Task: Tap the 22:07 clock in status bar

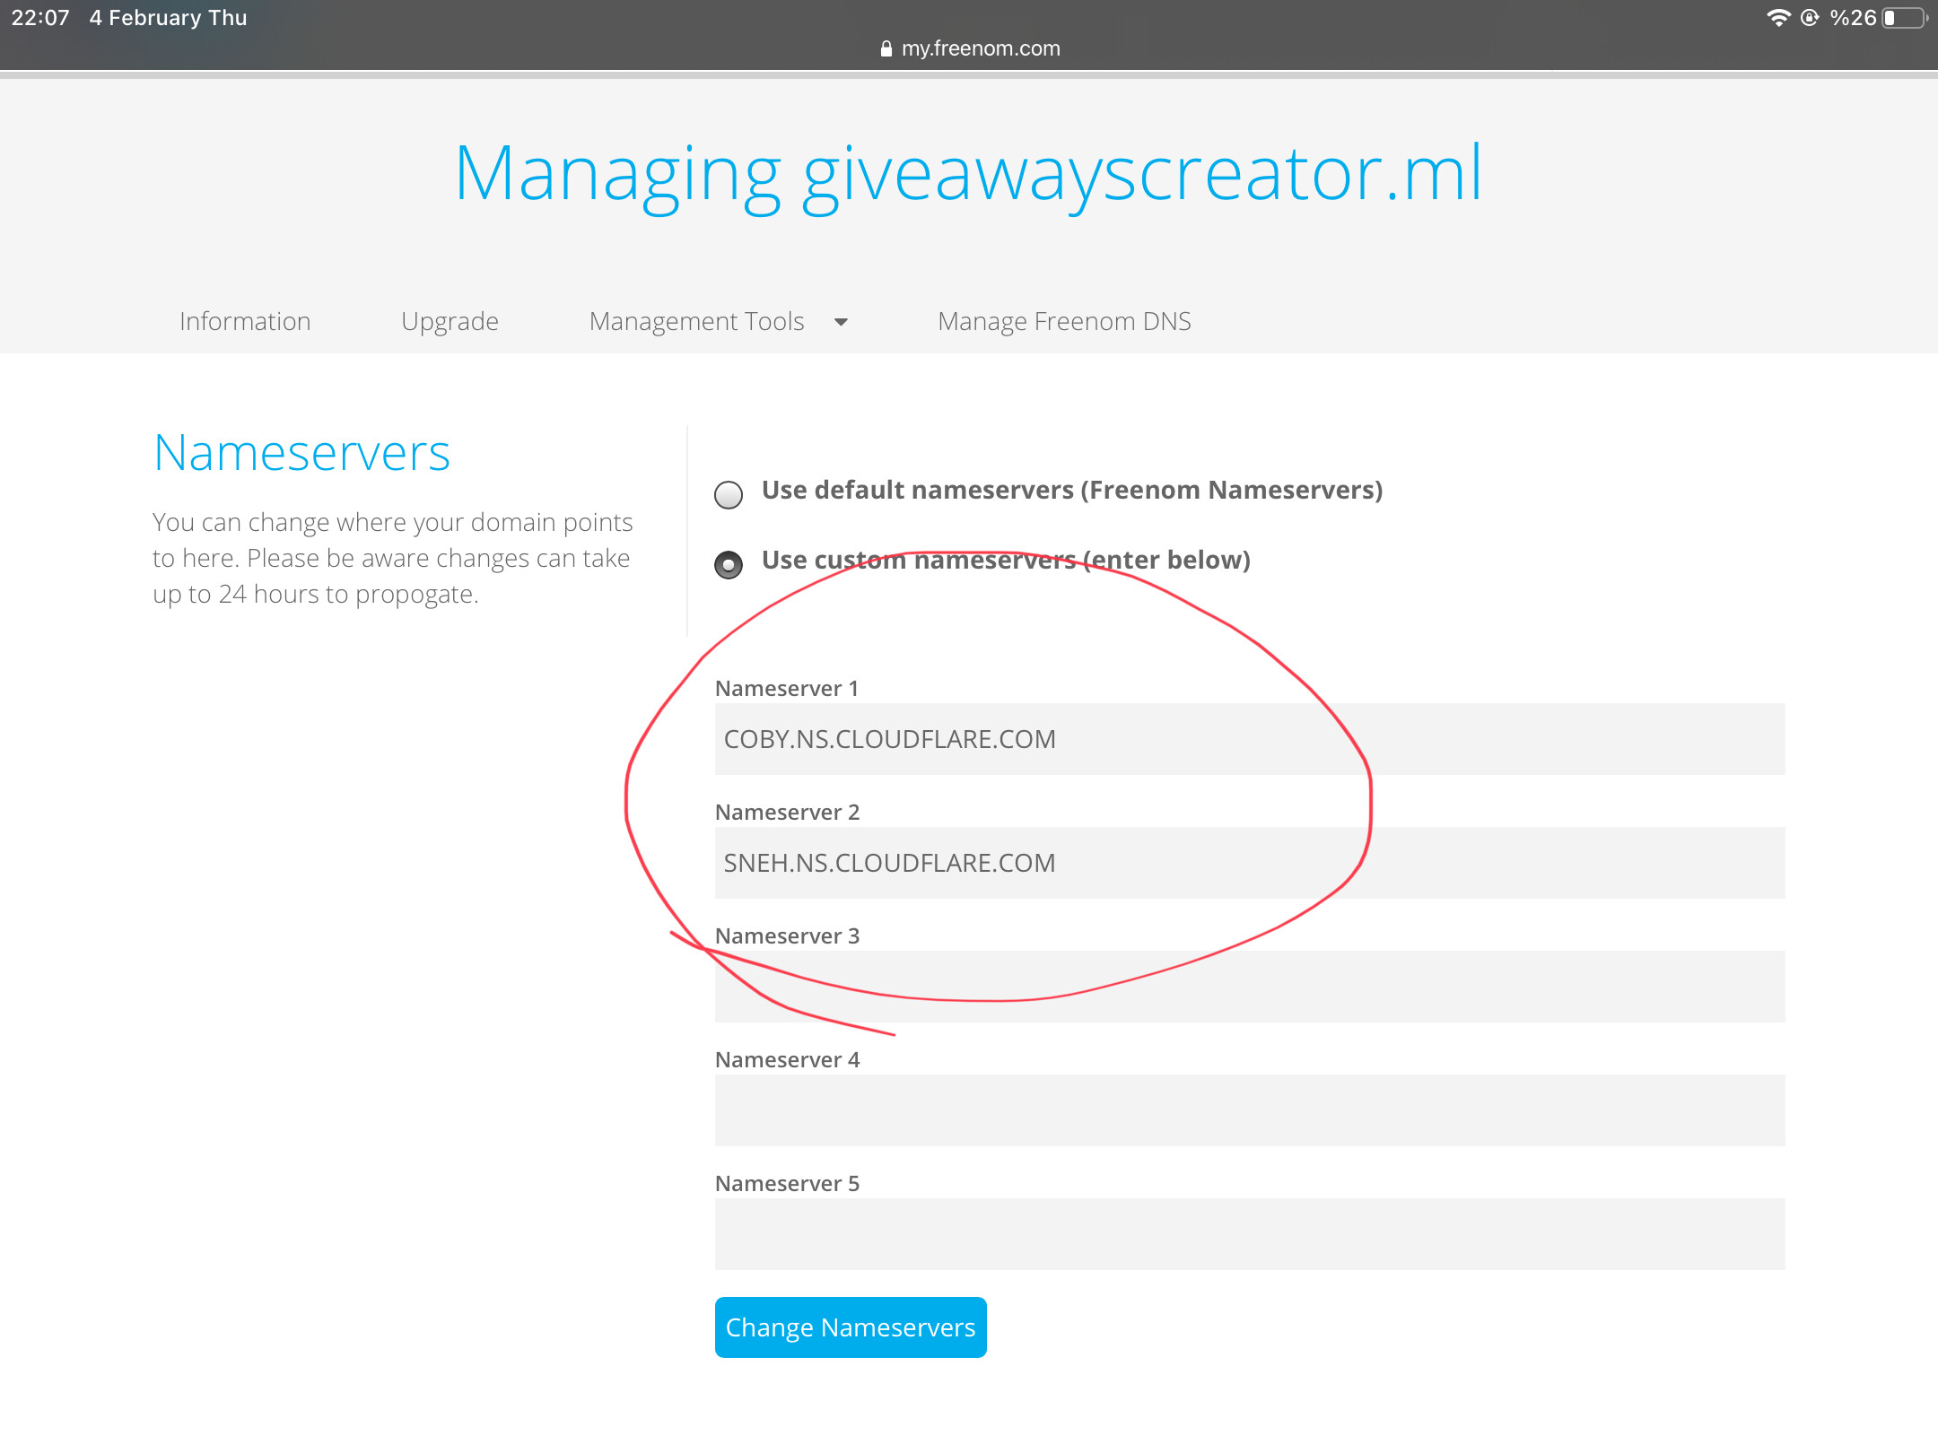Action: (40, 18)
